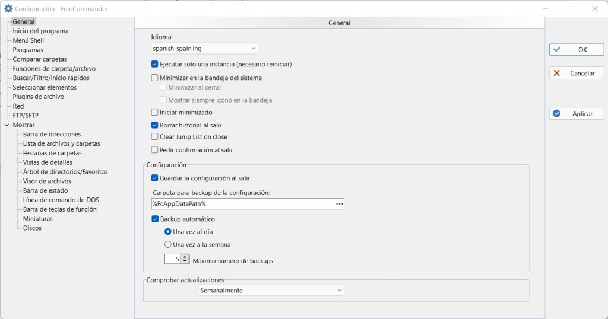Click the three-dots browse button for backup folder
The height and width of the screenshot is (319, 608).
click(339, 204)
